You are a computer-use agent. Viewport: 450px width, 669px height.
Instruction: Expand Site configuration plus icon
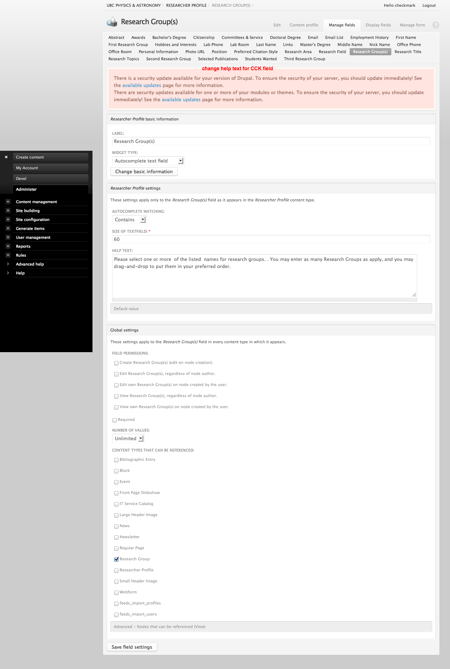click(x=8, y=220)
